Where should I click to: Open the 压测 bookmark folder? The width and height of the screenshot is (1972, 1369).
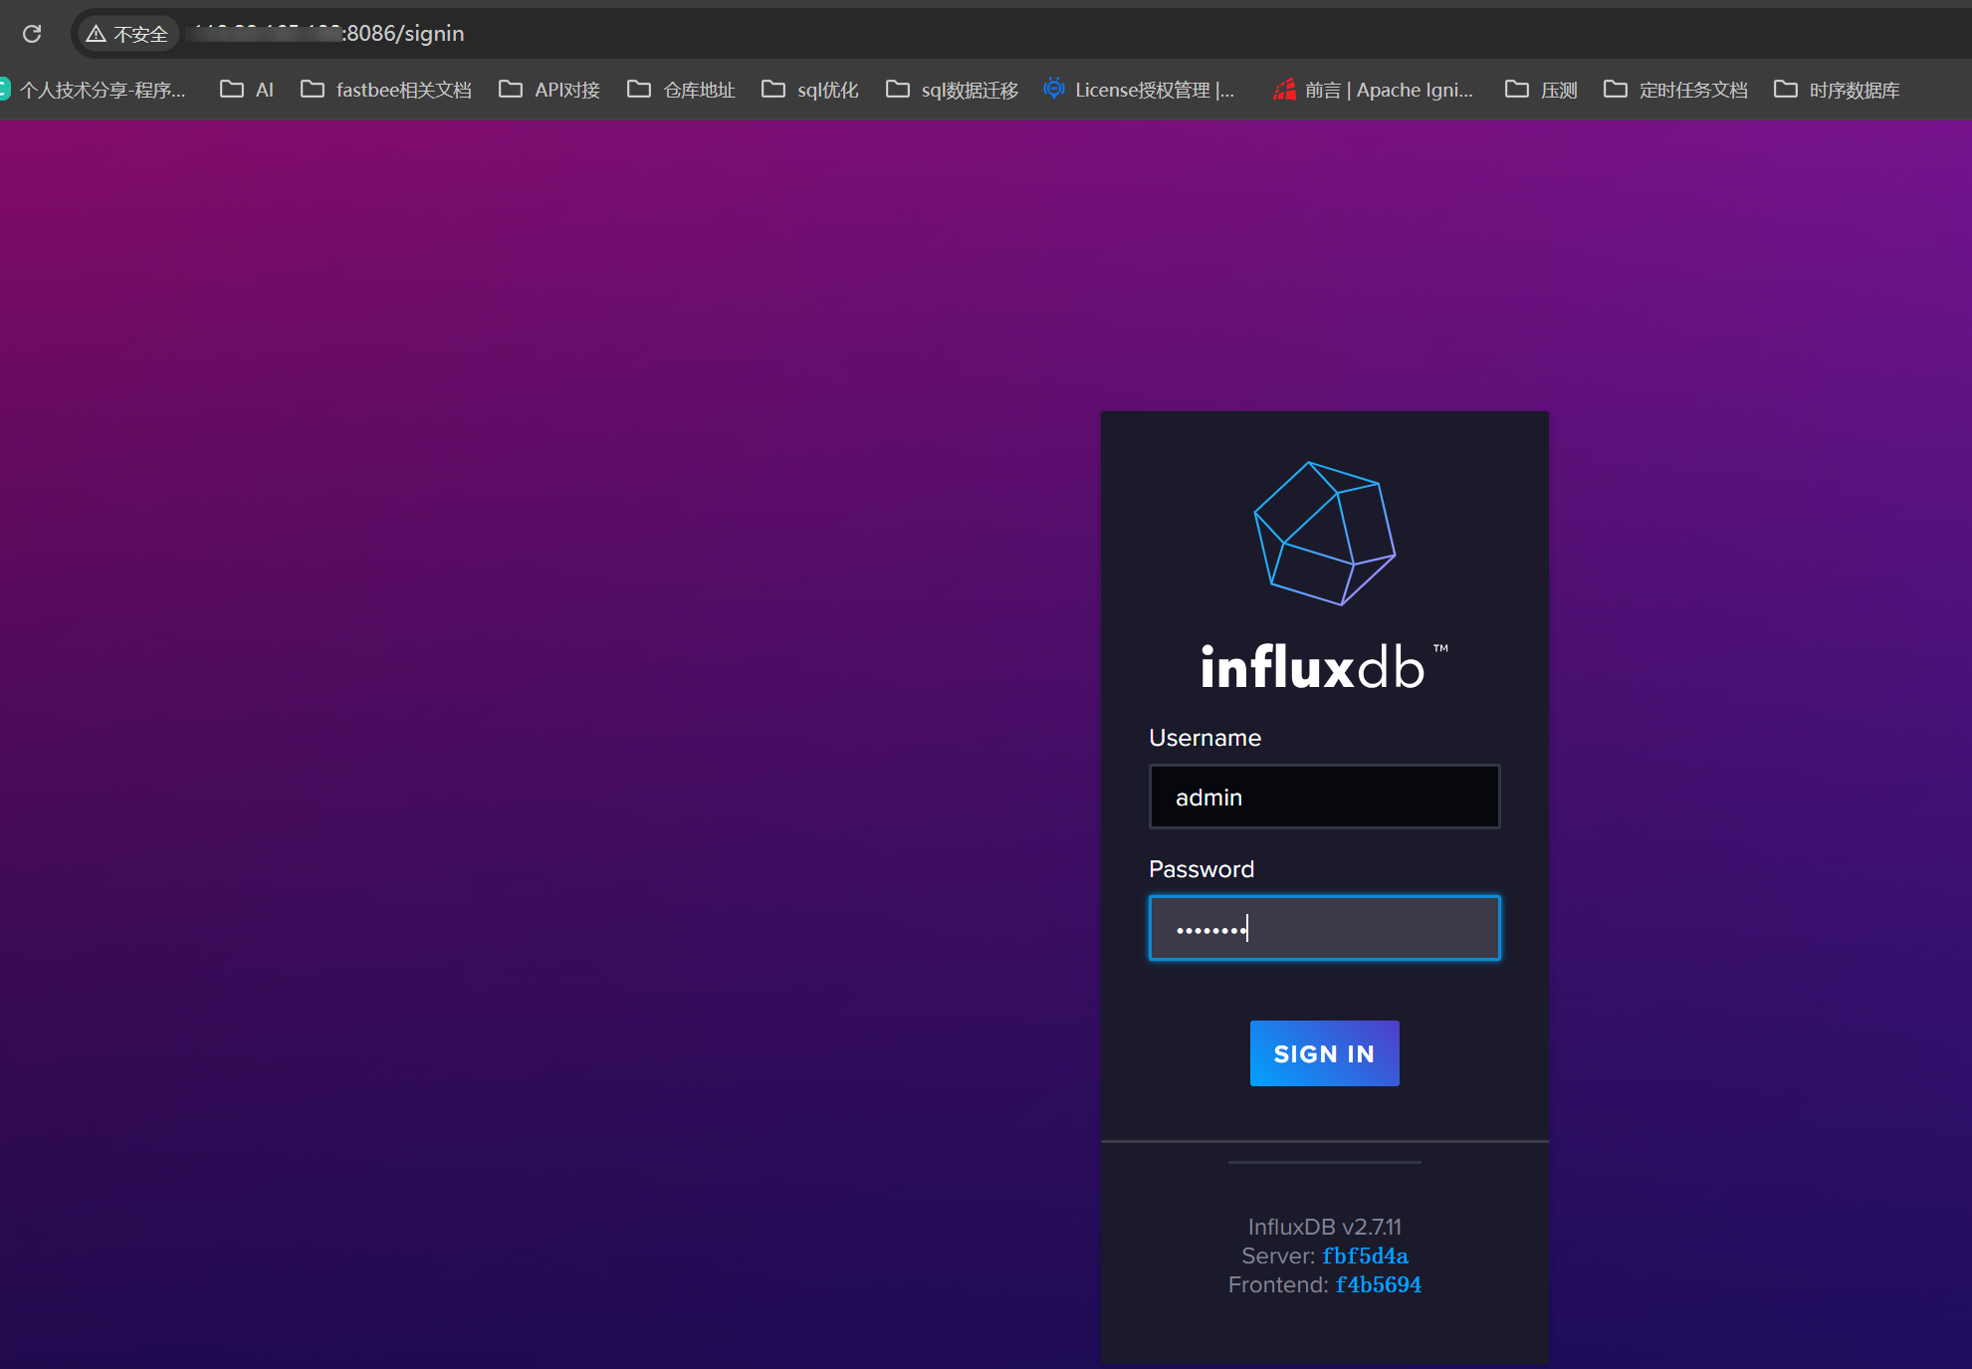1541,90
